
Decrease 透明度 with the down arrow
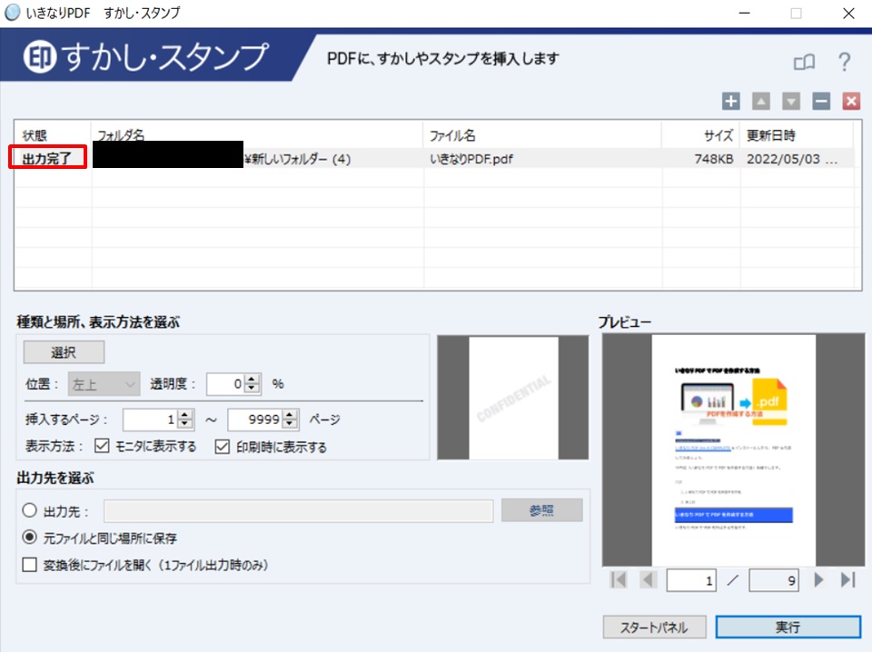[252, 388]
